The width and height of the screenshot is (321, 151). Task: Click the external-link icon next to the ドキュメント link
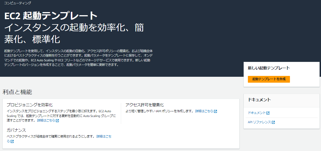(x=268, y=113)
